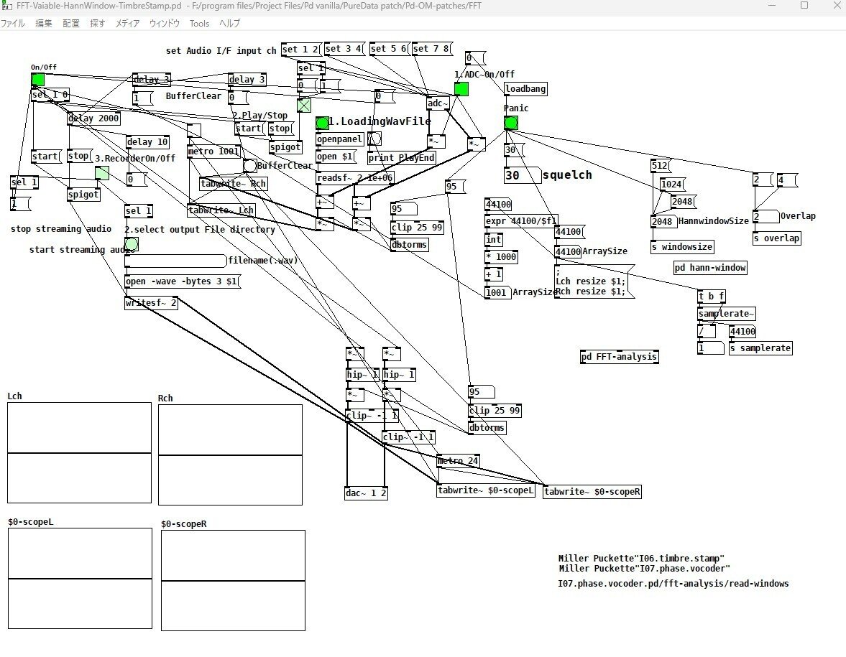Open the ファイル menu
Viewport: 846px width, 657px height.
coord(13,23)
